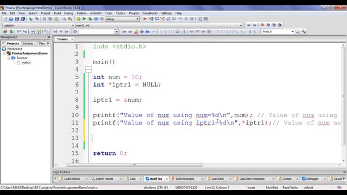
Task: Collapse the Sources folder tree node
Action: pyautogui.click(x=9, y=58)
